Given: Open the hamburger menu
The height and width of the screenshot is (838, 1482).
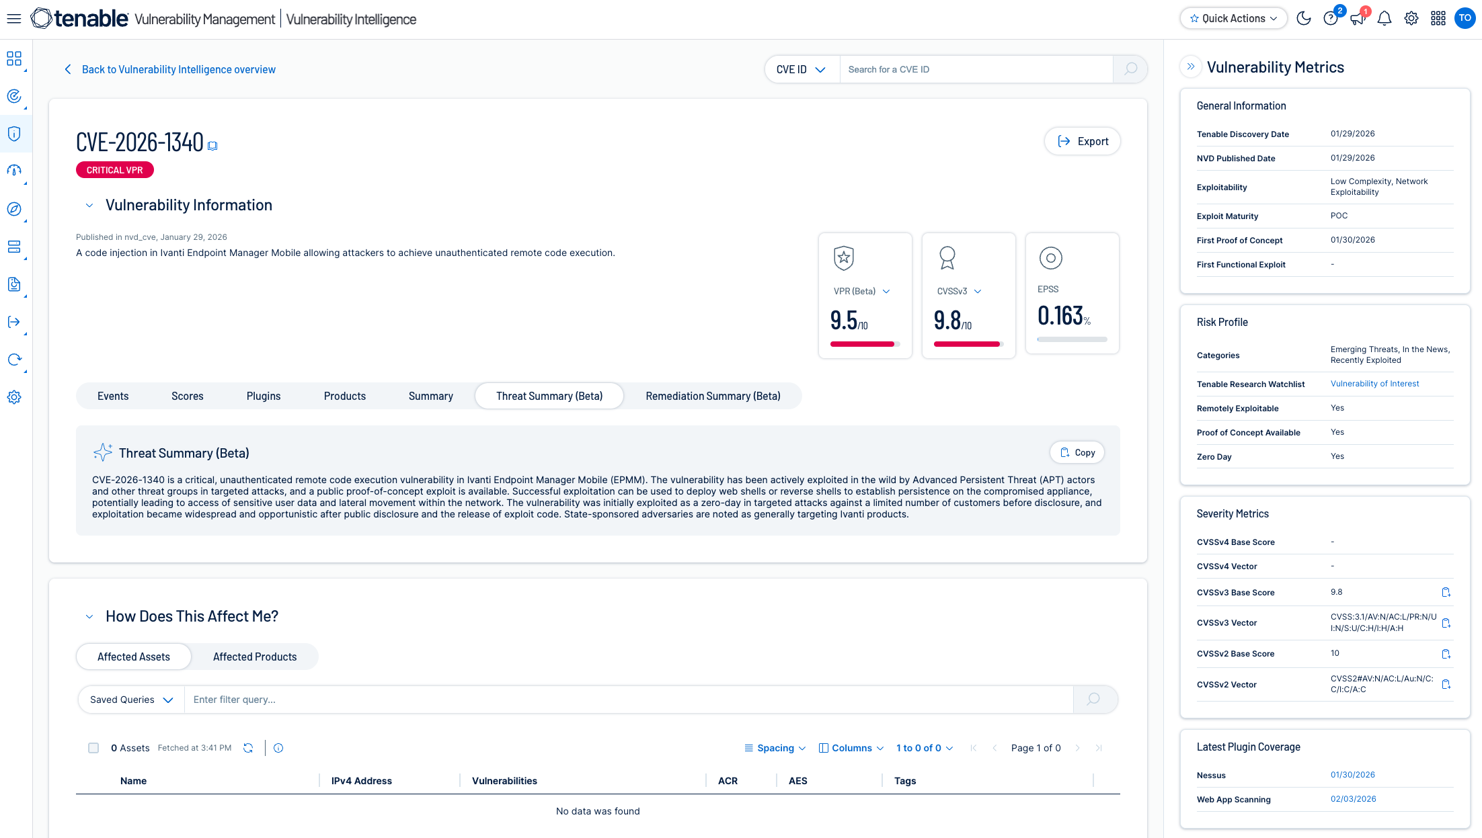Looking at the screenshot, I should 14,19.
